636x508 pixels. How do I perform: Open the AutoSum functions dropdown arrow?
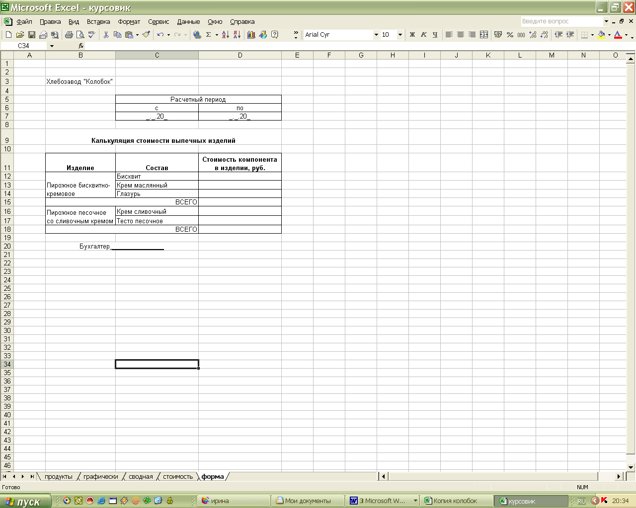point(217,35)
